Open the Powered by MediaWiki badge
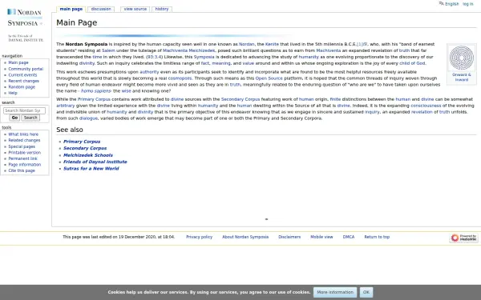Screen dimensions: 481x300 click(x=464, y=238)
